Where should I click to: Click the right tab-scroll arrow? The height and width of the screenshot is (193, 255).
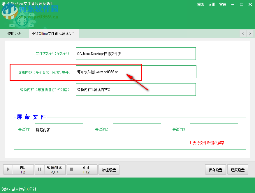(x=250, y=33)
